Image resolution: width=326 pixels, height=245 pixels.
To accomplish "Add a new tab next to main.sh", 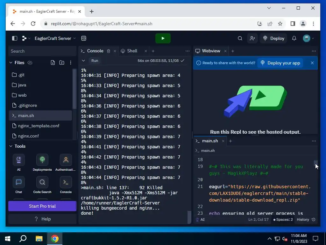I will tap(230, 141).
